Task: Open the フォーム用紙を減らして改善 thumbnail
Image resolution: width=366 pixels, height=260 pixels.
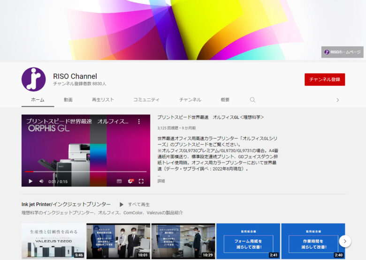Action: click(248, 241)
